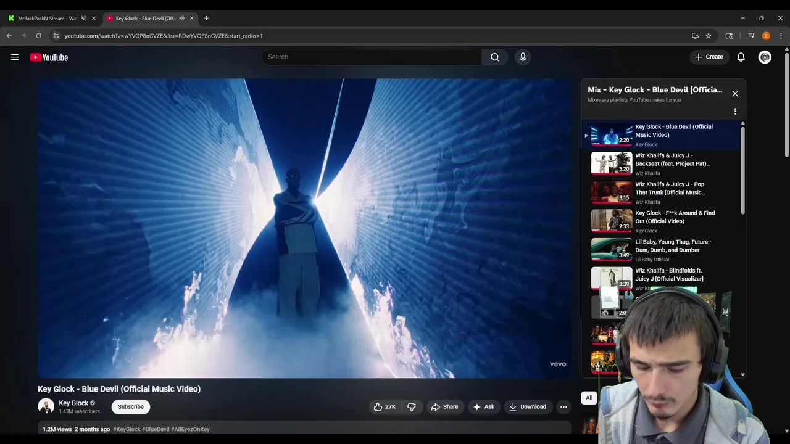Viewport: 790px width, 444px height.
Task: Click the video player to pause
Action: [304, 228]
